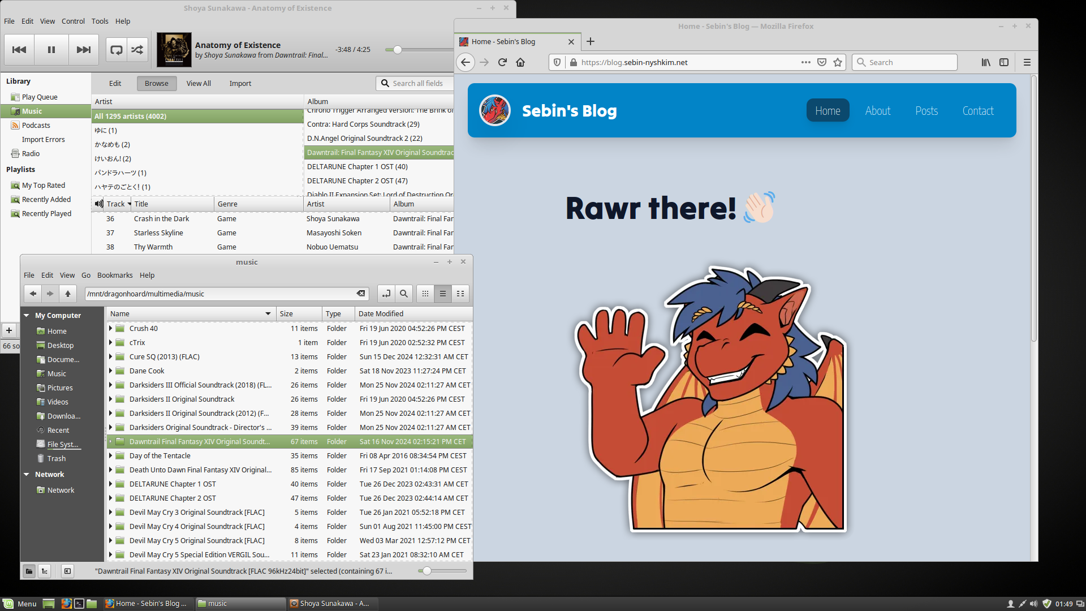This screenshot has height=611, width=1086.
Task: Go to Firefox home page
Action: pyautogui.click(x=520, y=62)
